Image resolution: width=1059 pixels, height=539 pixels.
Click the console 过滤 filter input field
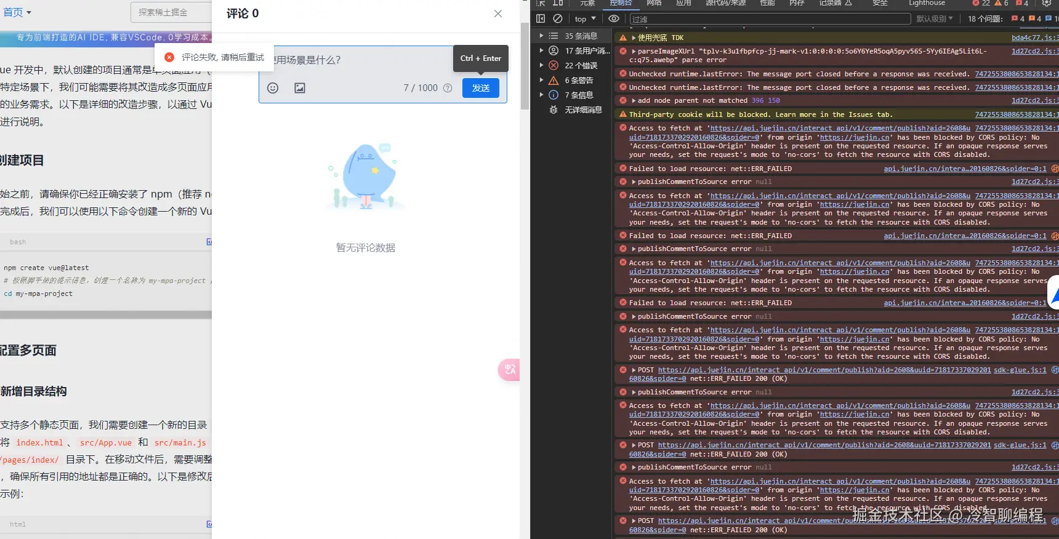tap(770, 19)
